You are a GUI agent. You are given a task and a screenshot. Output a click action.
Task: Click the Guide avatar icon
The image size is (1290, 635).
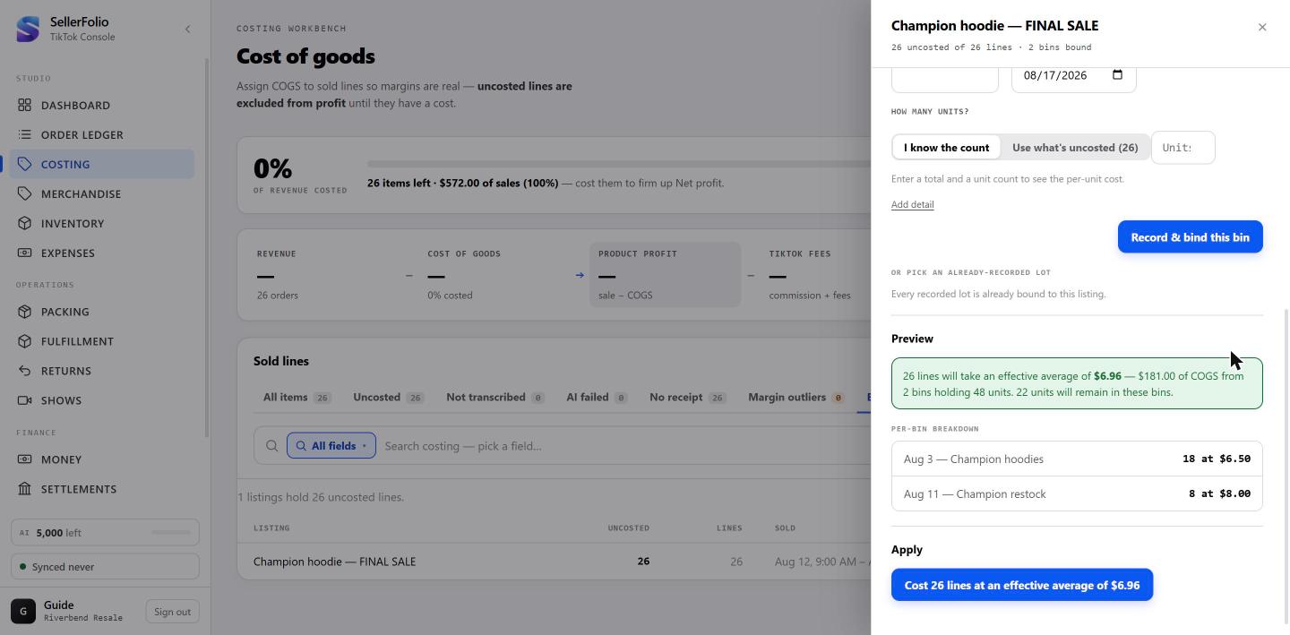click(23, 612)
